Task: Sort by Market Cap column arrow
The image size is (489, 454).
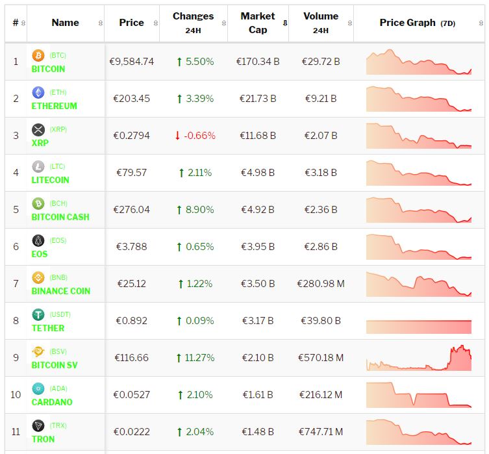Action: (x=284, y=23)
